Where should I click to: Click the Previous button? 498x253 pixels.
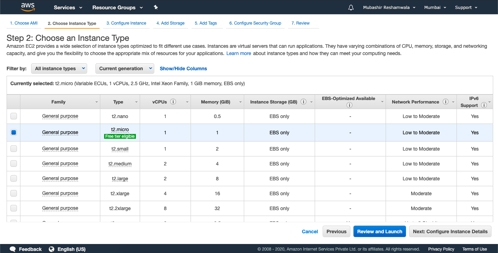tap(336, 232)
